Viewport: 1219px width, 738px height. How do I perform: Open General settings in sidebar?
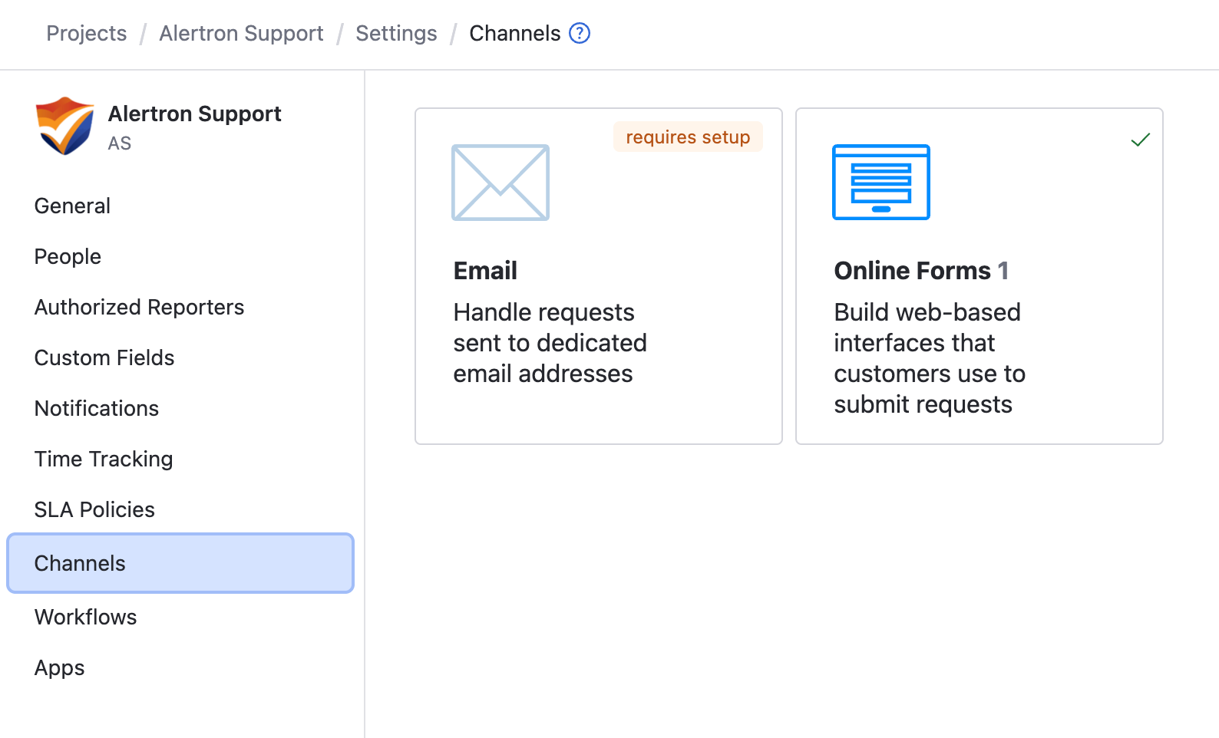tap(72, 206)
